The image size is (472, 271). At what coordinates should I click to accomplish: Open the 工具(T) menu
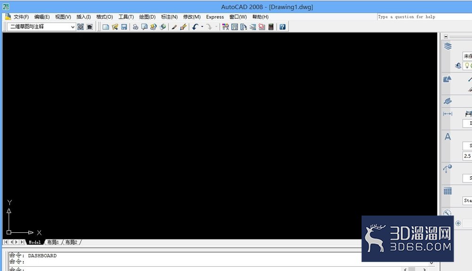click(126, 17)
